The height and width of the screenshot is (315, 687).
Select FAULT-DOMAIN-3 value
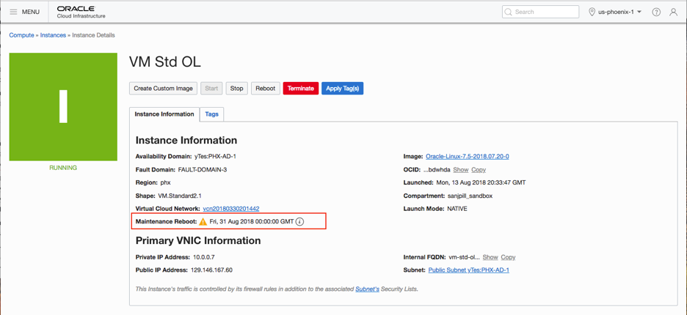(x=203, y=169)
